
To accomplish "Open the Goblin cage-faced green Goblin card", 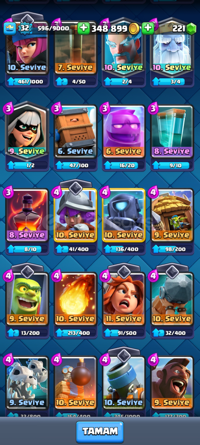I will 27,300.
